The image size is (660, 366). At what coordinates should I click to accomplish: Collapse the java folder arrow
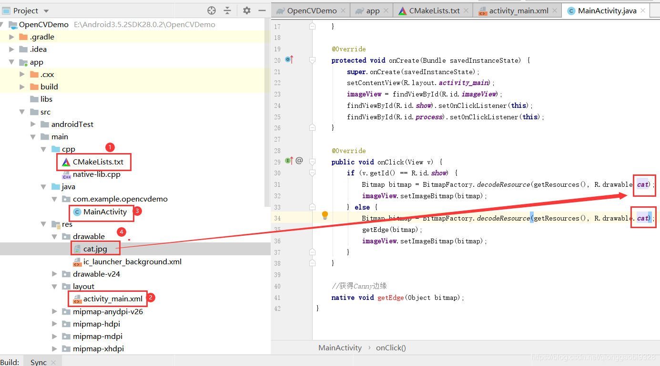pyautogui.click(x=44, y=187)
